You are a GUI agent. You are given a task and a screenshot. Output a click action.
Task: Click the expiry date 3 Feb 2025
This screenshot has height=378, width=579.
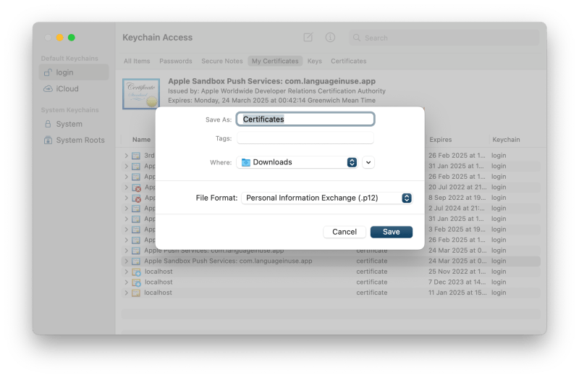[x=457, y=229]
